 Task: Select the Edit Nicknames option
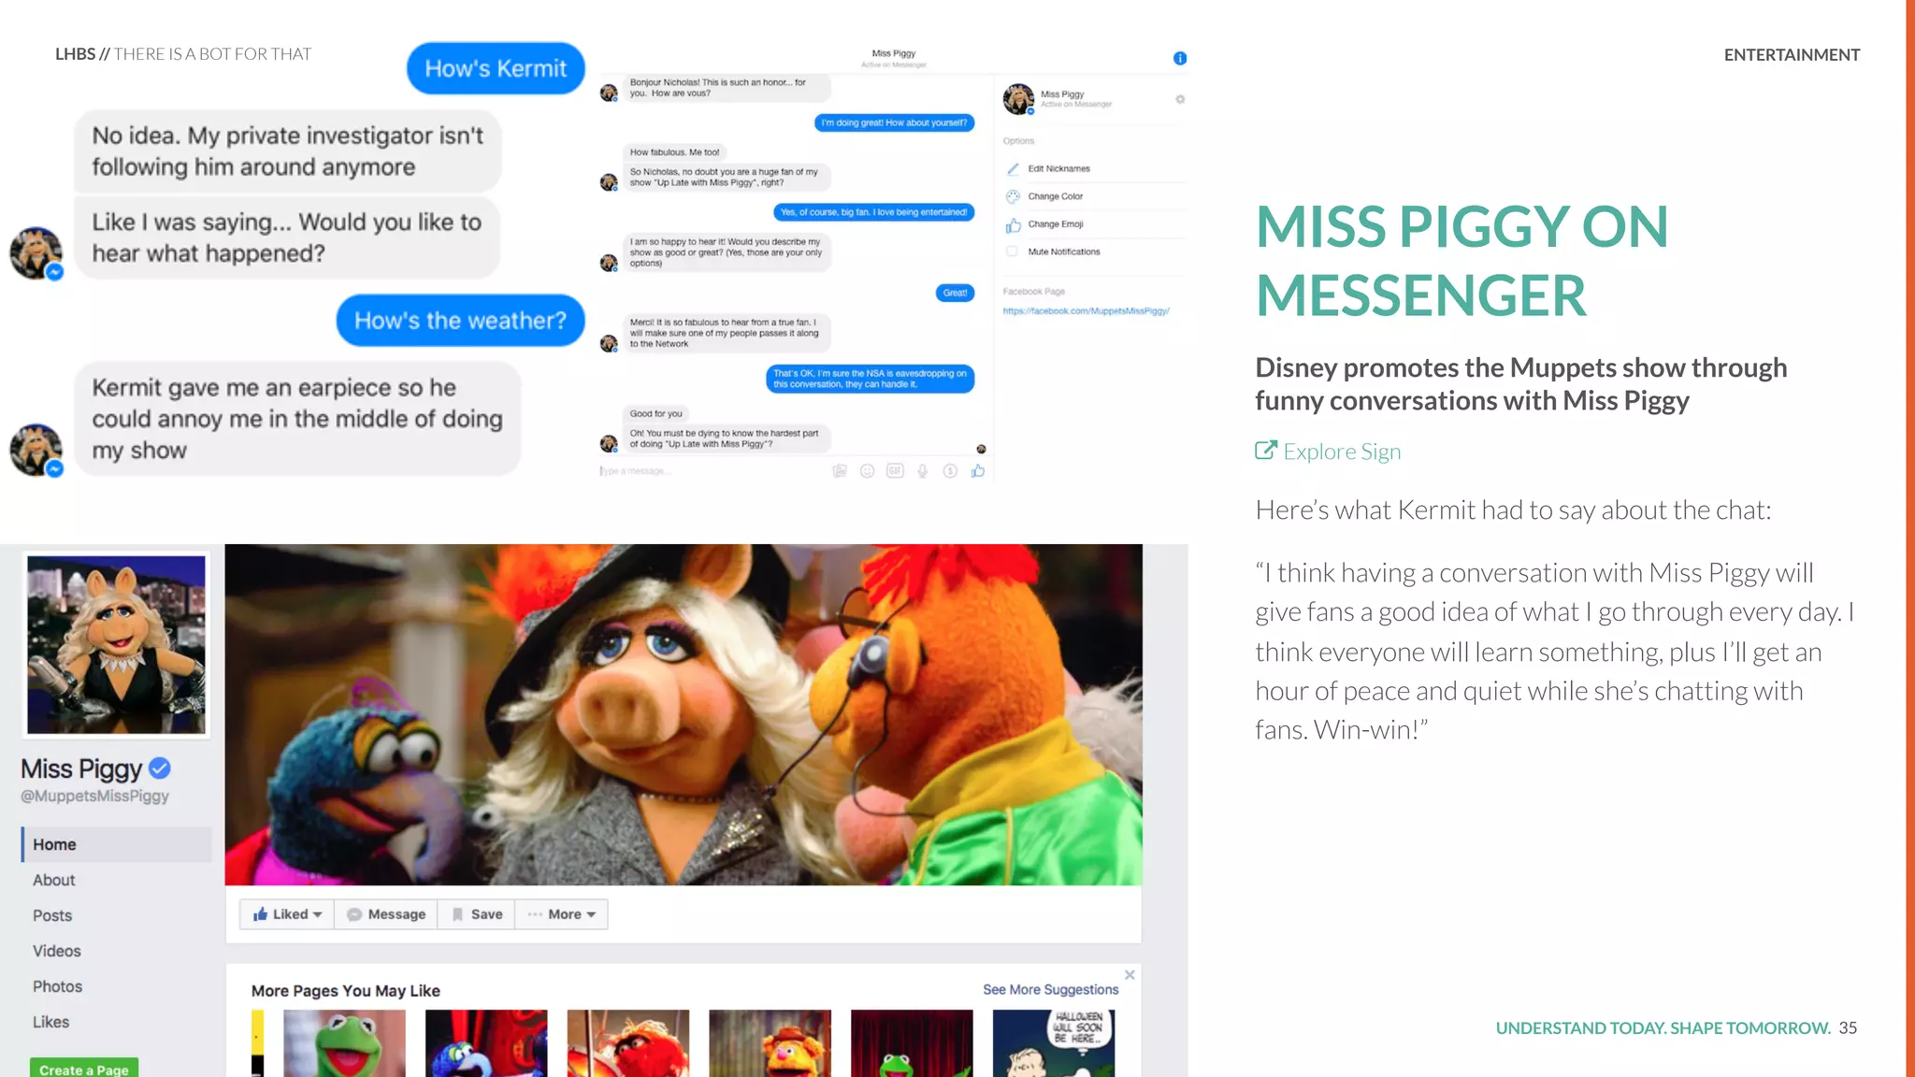[x=1058, y=169]
